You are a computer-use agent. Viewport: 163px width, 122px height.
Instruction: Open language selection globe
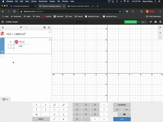(160, 22)
